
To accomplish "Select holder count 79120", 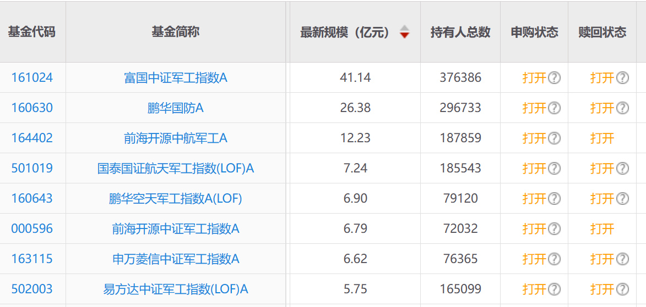I will click(x=460, y=198).
